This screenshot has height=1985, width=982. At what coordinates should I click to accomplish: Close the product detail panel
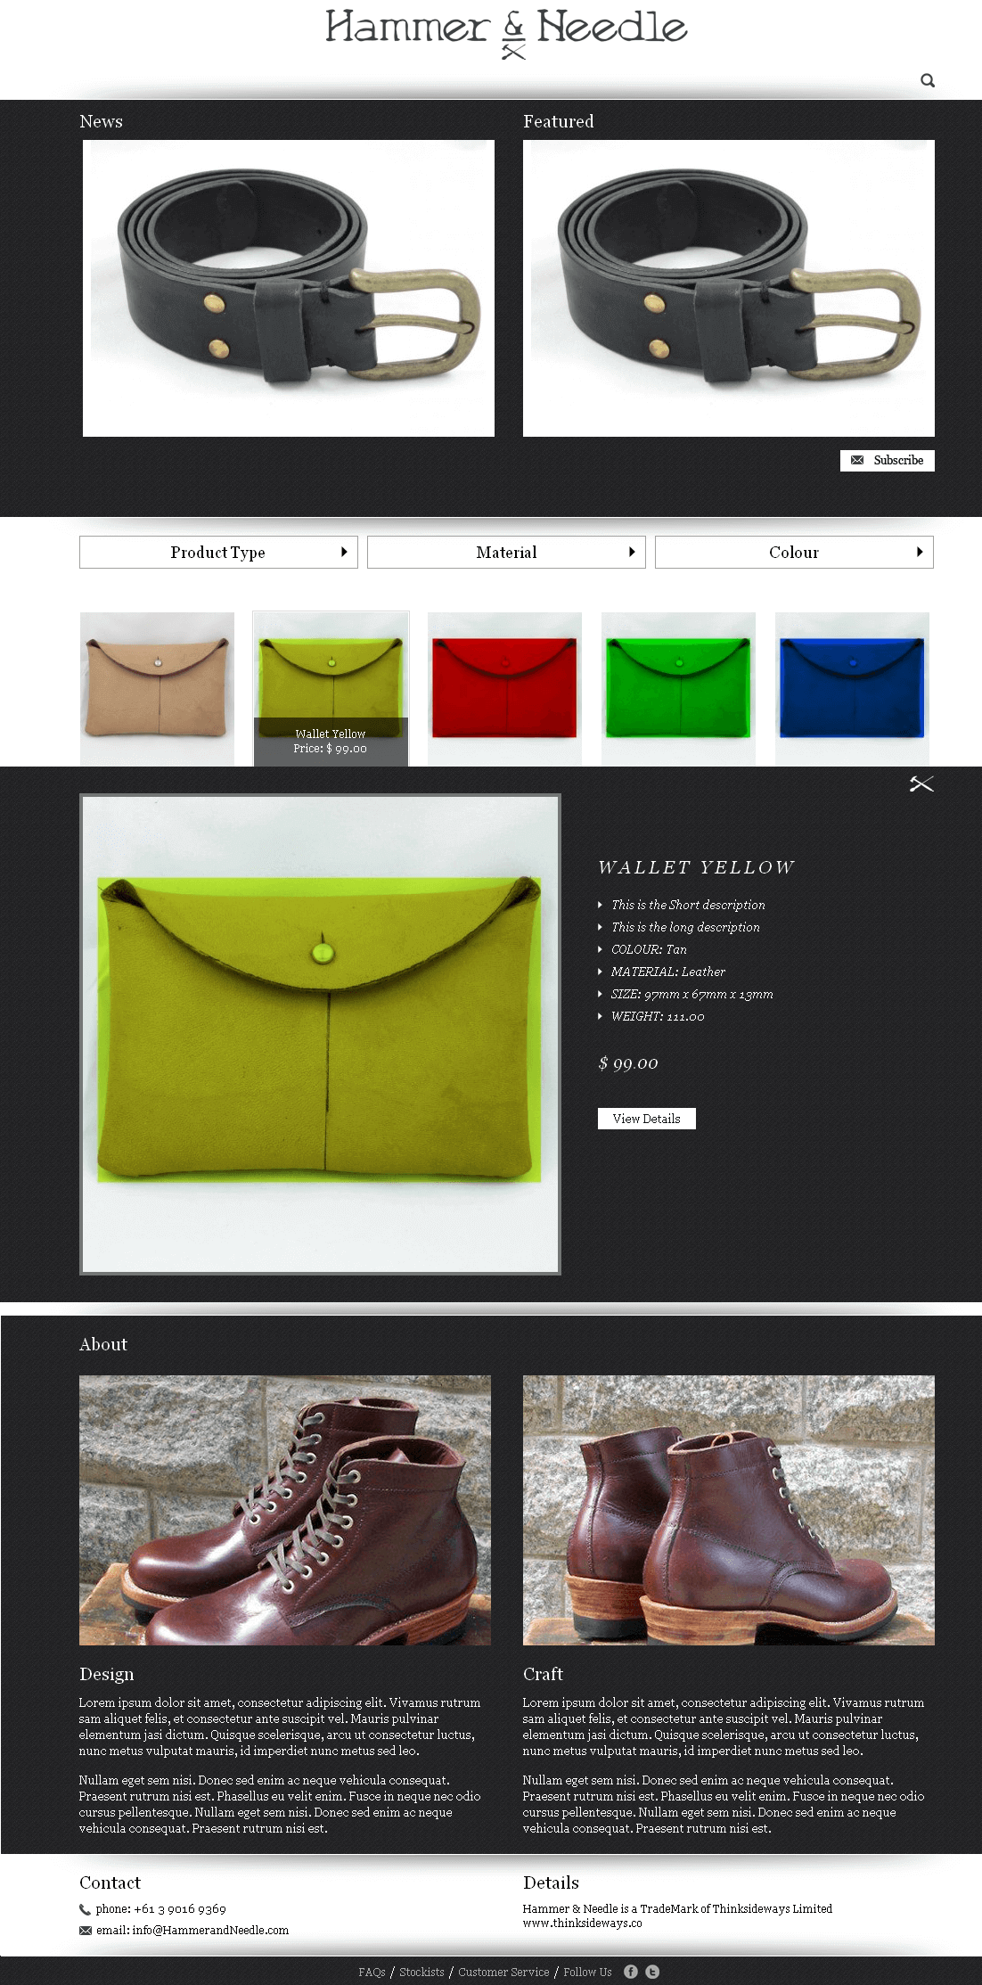click(921, 783)
